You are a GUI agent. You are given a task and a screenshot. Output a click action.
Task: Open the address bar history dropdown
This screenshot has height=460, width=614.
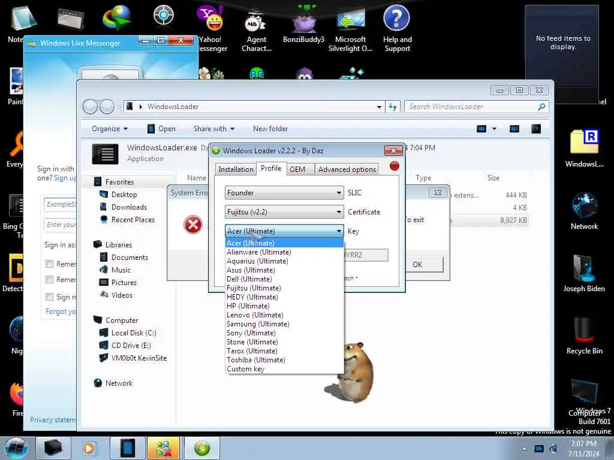point(379,107)
